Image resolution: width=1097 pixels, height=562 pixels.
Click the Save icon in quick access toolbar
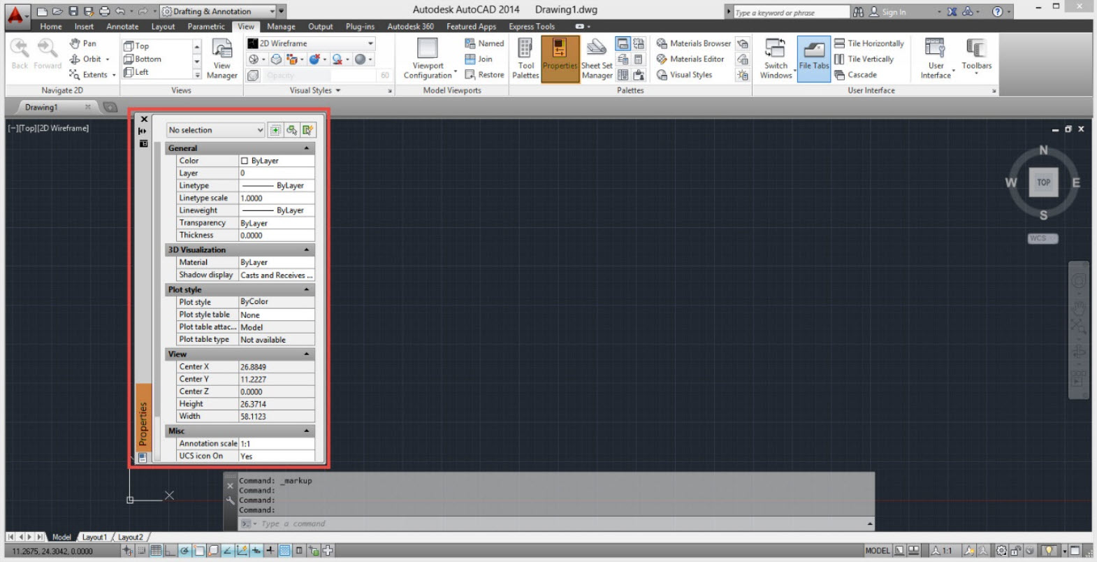pos(73,11)
